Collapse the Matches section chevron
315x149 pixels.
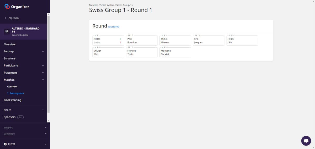pos(43,80)
